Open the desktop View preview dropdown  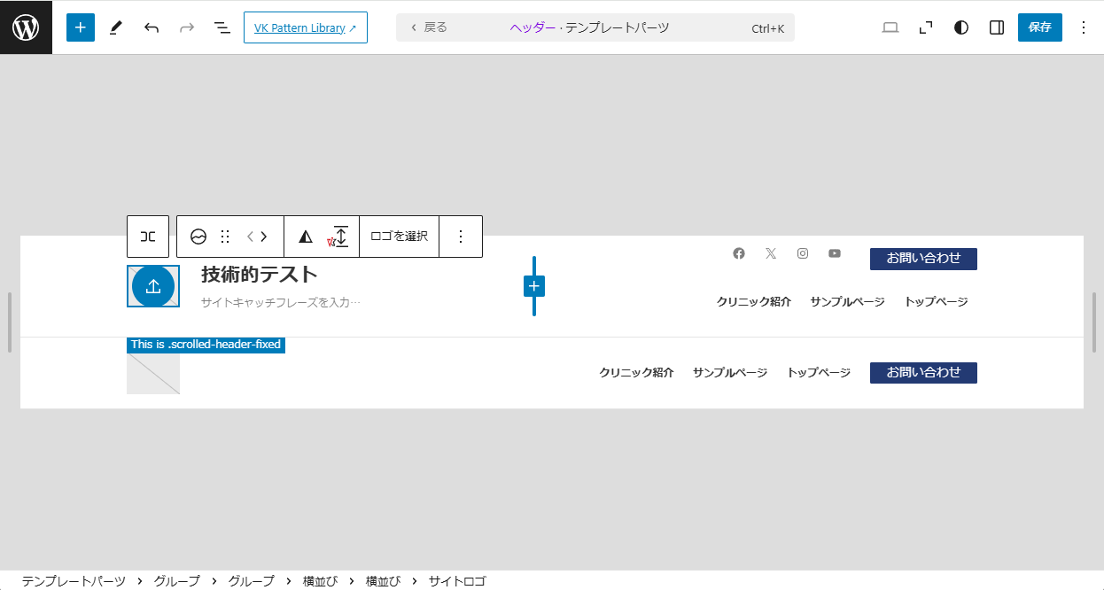coord(890,27)
